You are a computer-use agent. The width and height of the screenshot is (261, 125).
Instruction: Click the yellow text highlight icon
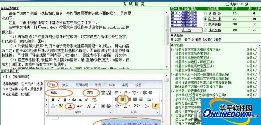(61, 106)
